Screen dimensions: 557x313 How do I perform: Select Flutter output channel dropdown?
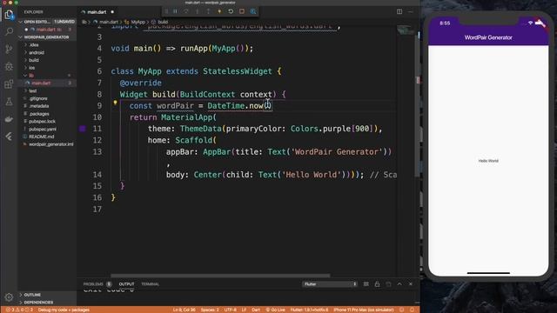[330, 284]
